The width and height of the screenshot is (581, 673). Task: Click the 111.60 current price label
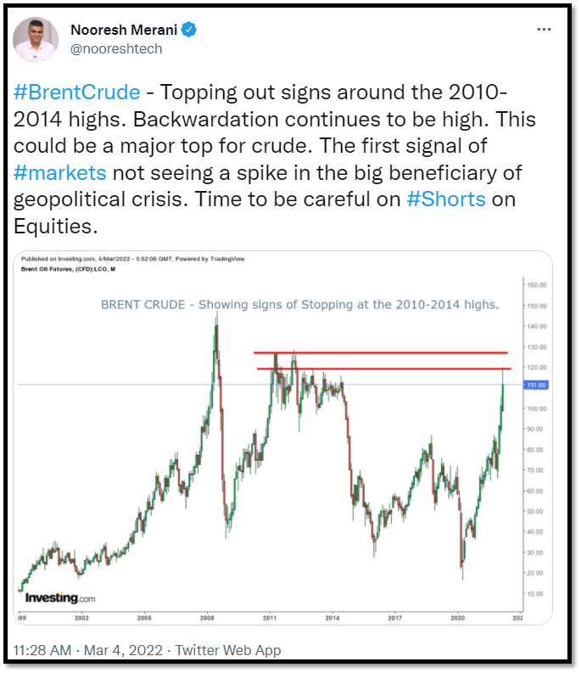[x=536, y=385]
